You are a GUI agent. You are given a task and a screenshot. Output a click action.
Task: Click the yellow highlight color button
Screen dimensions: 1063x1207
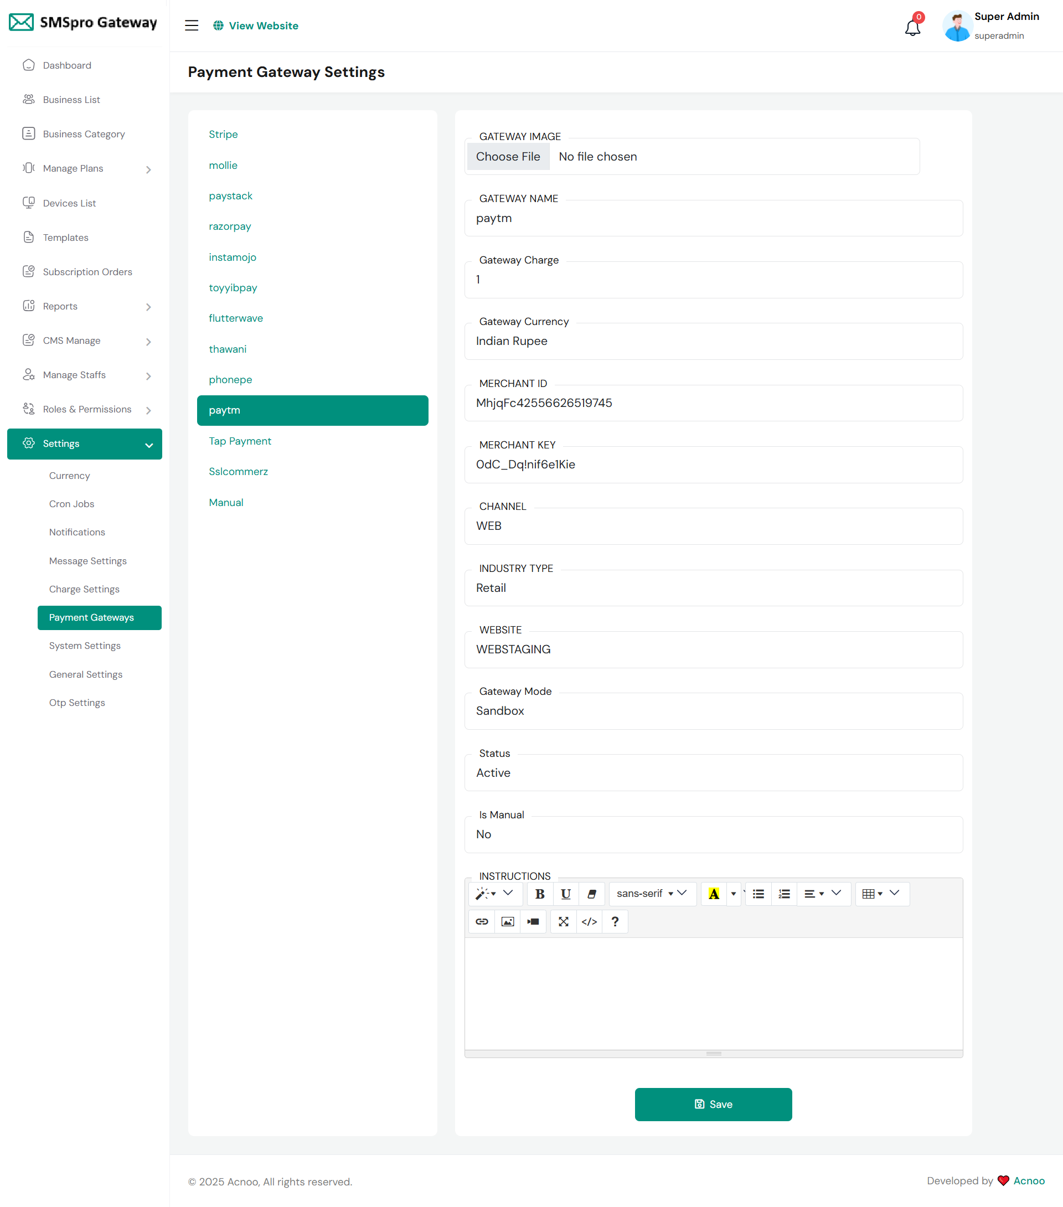[714, 894]
